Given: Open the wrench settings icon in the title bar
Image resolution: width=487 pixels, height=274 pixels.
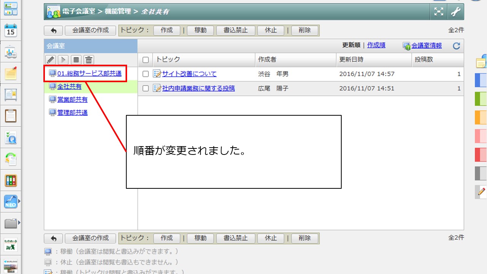Looking at the screenshot, I should 455,12.
